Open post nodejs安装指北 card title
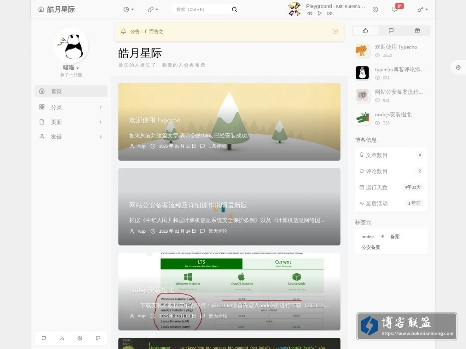This screenshot has height=349, width=466. (151, 290)
